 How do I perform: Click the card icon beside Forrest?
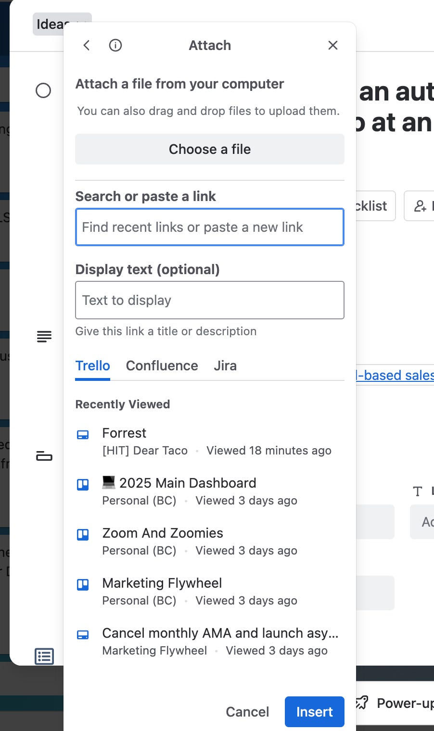pyautogui.click(x=83, y=435)
